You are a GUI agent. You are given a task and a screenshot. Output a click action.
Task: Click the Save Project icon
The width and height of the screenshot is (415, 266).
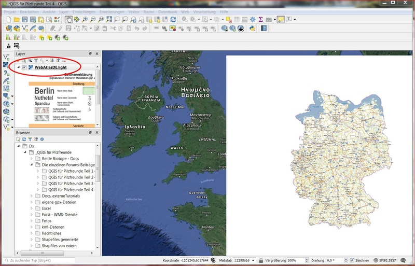click(25, 19)
